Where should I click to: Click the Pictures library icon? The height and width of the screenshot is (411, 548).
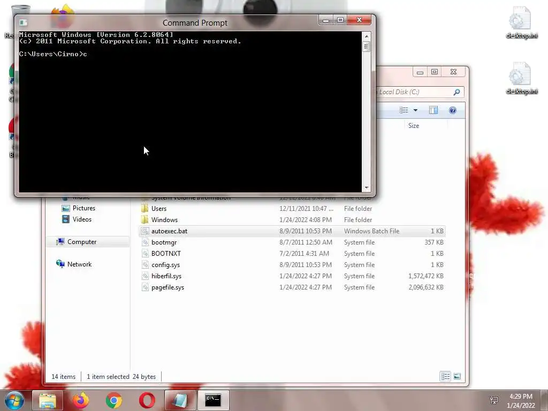coord(66,208)
